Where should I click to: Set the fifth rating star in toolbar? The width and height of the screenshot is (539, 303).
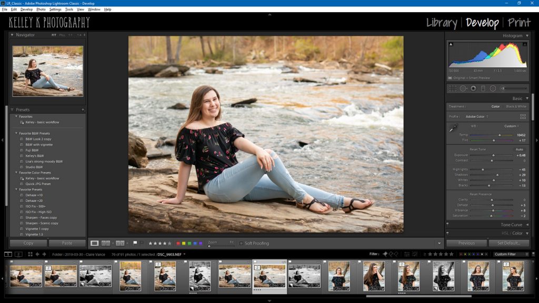coord(169,243)
